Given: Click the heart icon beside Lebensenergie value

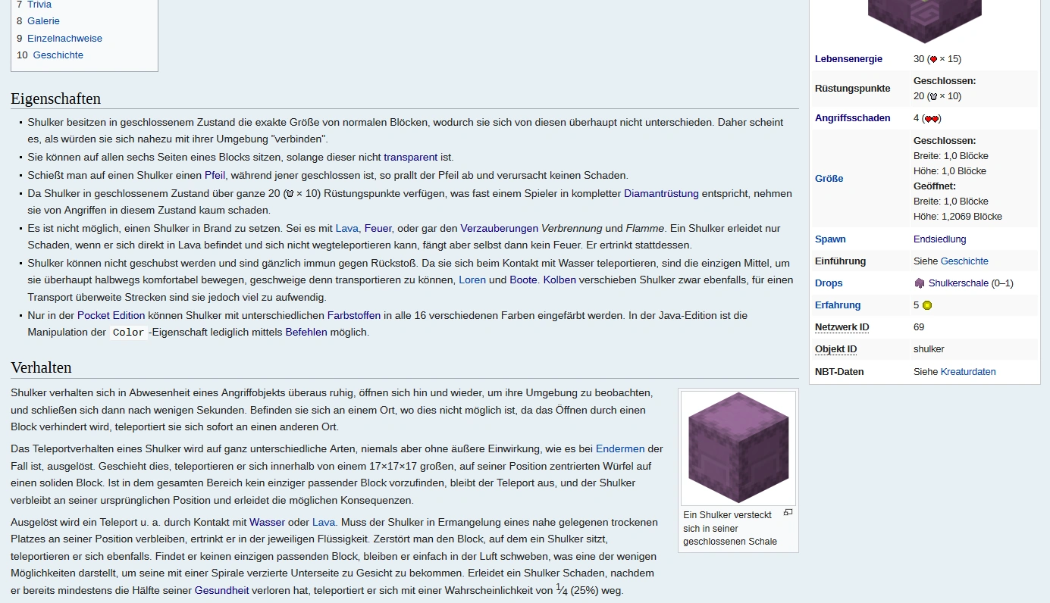Looking at the screenshot, I should 933,59.
